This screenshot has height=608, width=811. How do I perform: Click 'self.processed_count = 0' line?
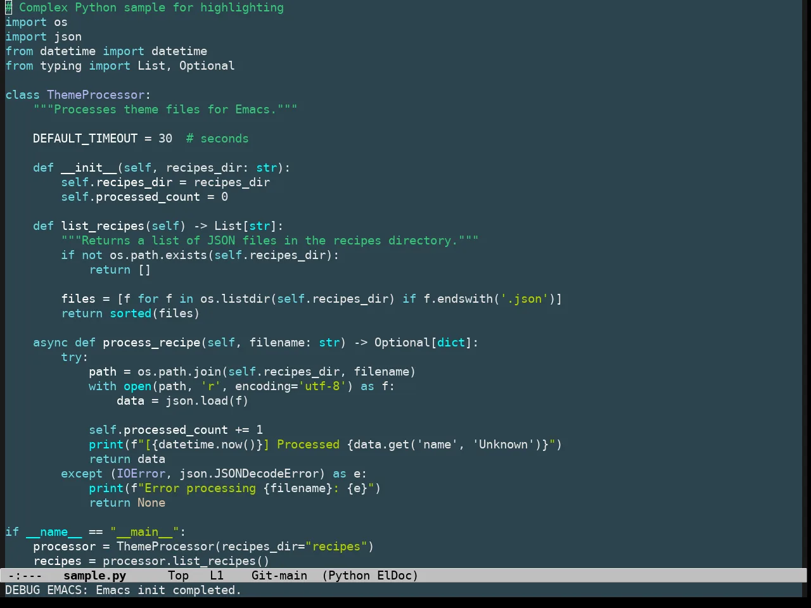click(x=144, y=197)
